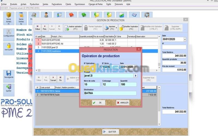This screenshot has height=136, width=218.
Task: Confirm the production dialog with OK
Action: click(x=98, y=103)
